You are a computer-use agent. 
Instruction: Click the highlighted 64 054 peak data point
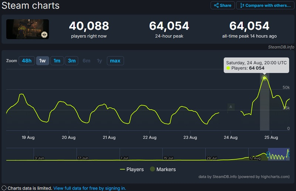click(265, 78)
